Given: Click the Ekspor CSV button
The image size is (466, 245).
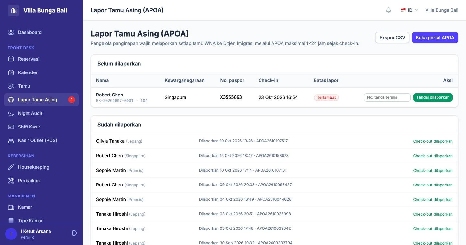Looking at the screenshot, I should pyautogui.click(x=392, y=38).
